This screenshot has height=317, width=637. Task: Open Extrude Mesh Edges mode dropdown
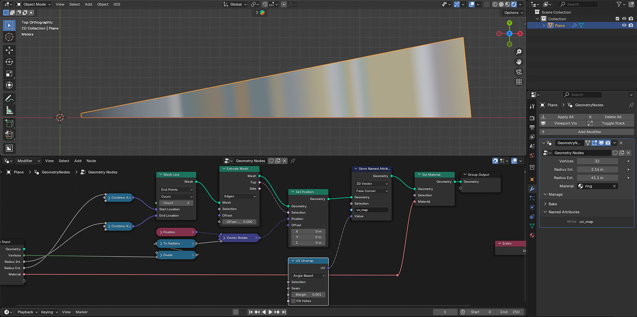point(239,196)
